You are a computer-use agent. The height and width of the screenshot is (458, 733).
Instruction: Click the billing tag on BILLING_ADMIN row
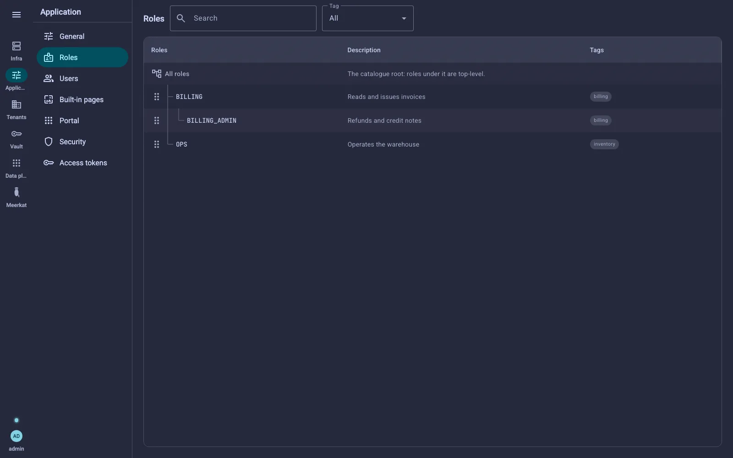601,120
